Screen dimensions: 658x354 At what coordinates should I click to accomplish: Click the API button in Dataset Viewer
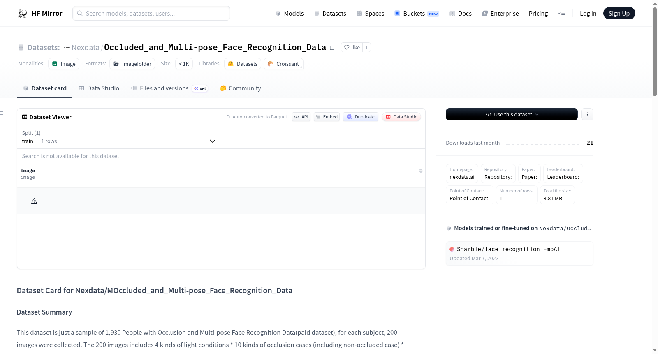pos(301,117)
